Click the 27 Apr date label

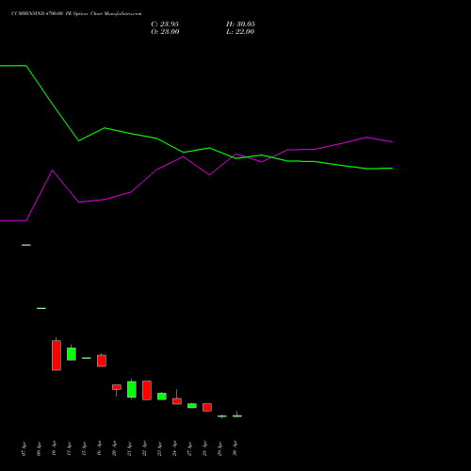(189, 449)
